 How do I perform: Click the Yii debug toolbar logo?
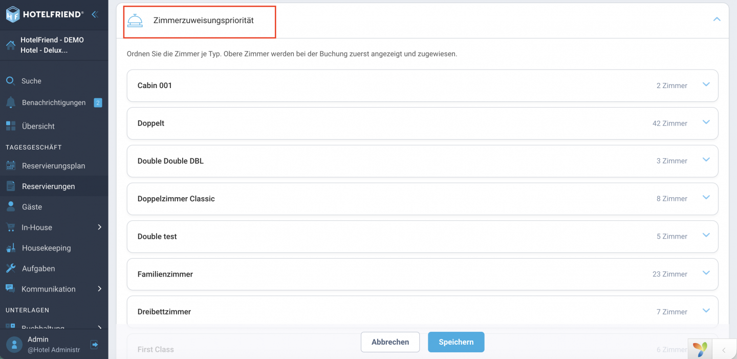coord(700,350)
